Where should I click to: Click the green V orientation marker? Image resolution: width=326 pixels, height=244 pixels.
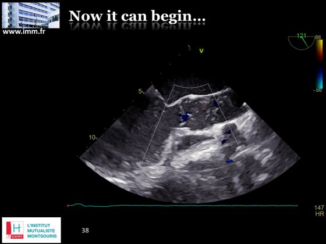point(201,51)
